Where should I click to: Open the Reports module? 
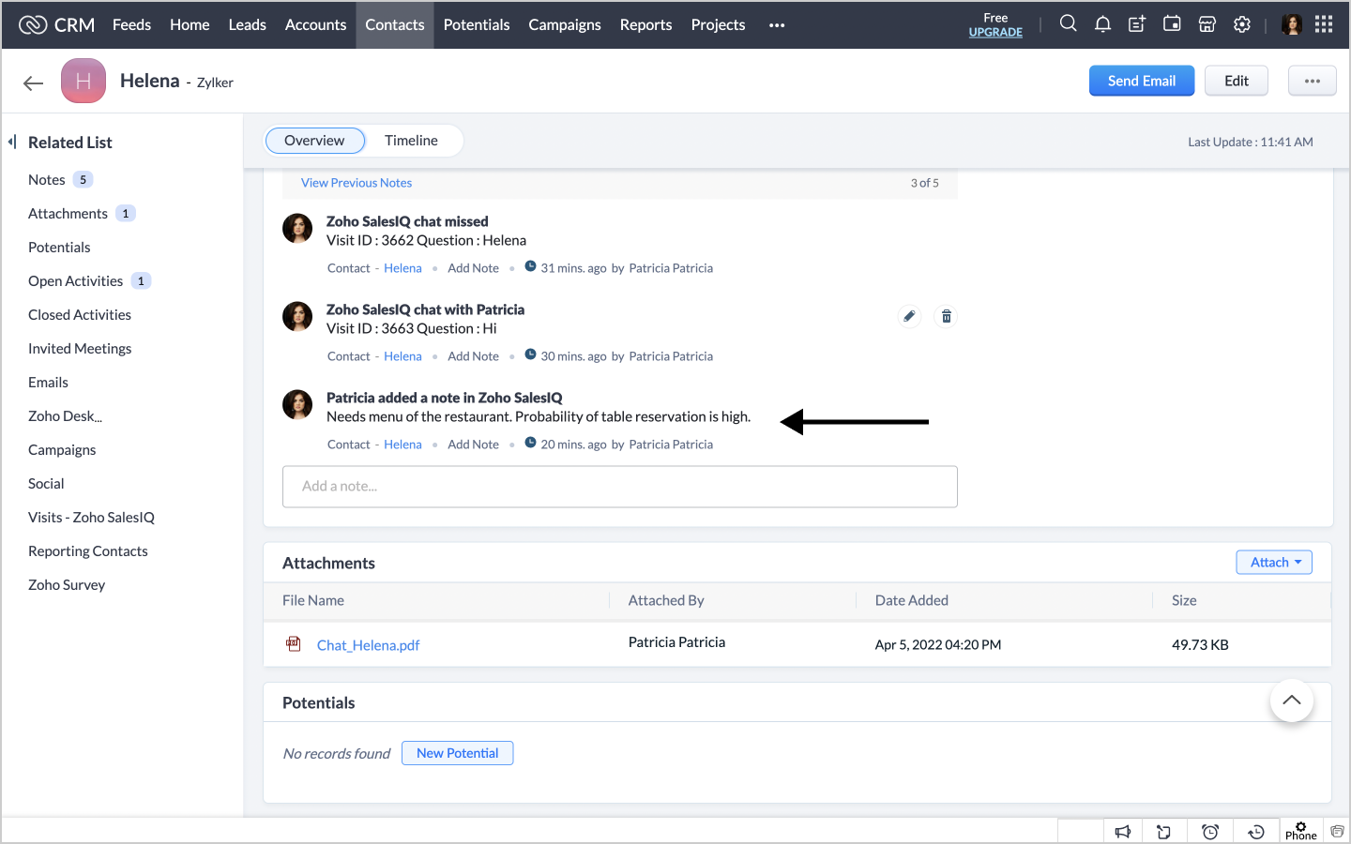646,24
